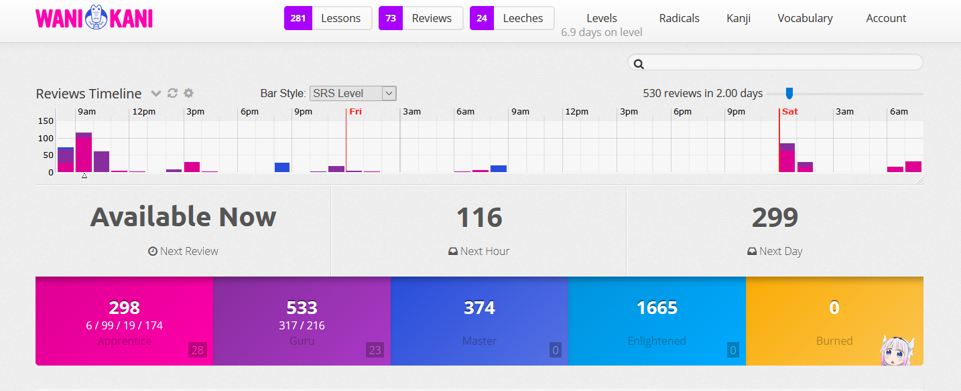Click the "6 / 99 / 19 / 174" Apprentice breakdown
The height and width of the screenshot is (391, 961).
[x=124, y=325]
